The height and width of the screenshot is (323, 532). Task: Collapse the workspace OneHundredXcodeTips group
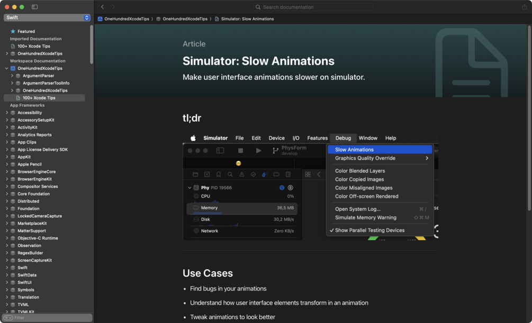tap(7, 68)
